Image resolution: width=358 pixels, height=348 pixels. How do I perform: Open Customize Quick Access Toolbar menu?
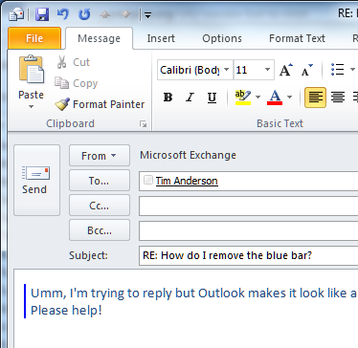(x=147, y=15)
